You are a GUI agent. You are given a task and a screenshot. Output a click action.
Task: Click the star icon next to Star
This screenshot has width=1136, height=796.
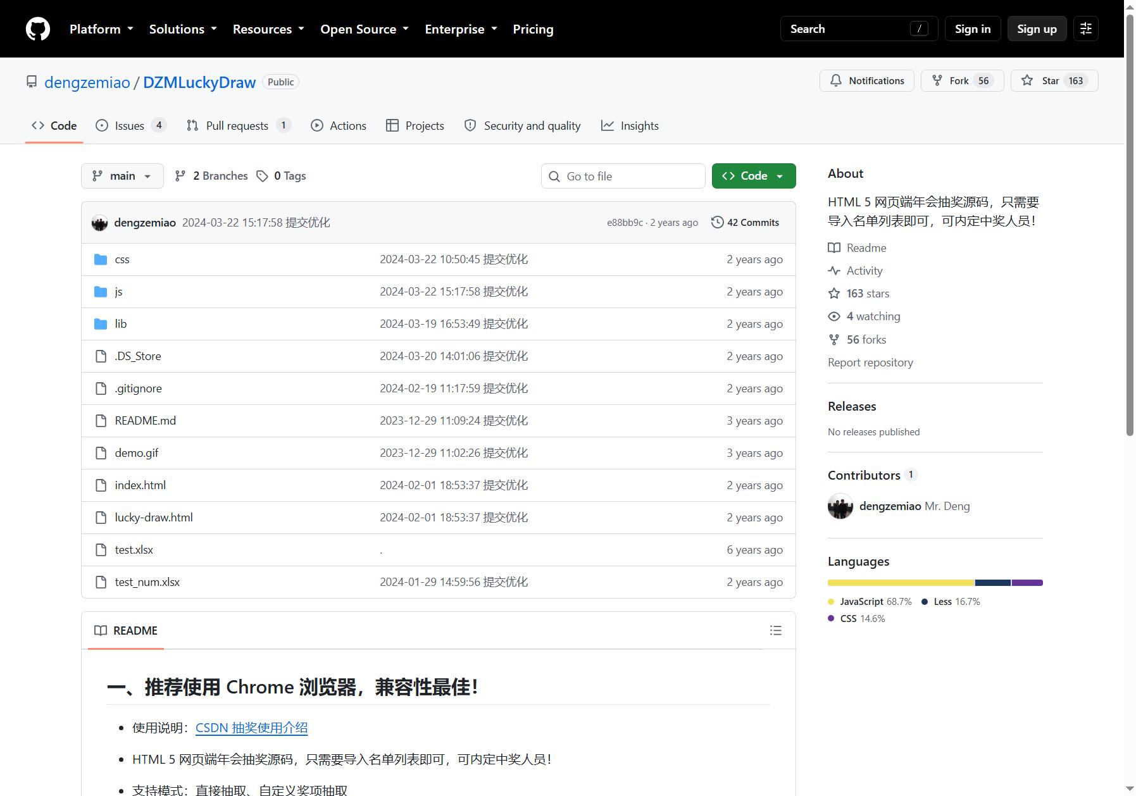click(x=1027, y=80)
